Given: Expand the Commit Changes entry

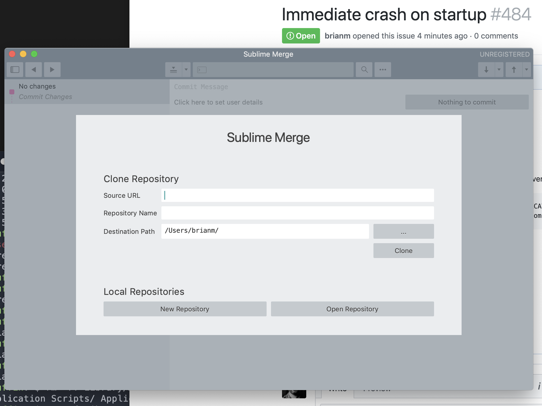Looking at the screenshot, I should pyautogui.click(x=45, y=97).
